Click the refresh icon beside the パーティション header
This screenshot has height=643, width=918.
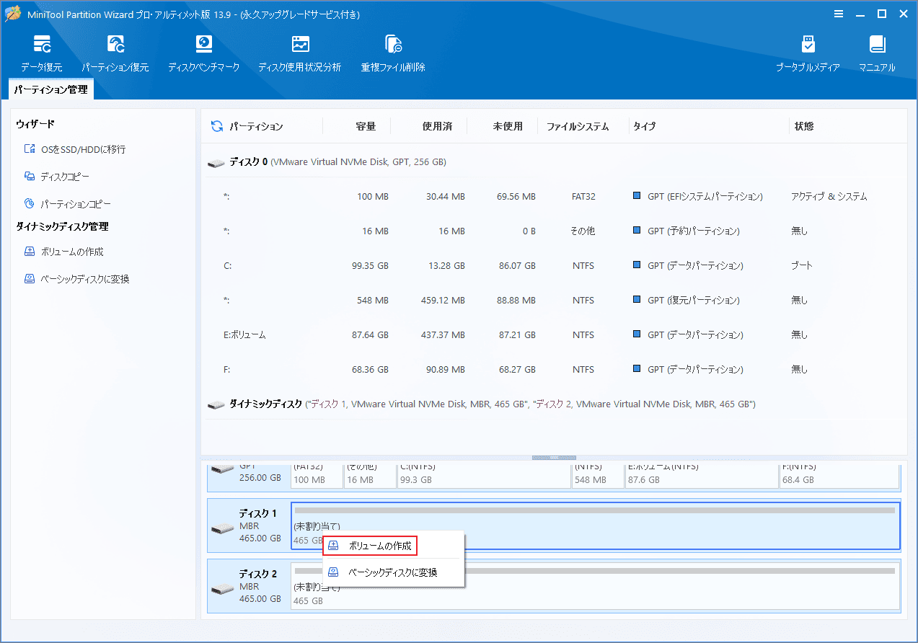tap(216, 126)
